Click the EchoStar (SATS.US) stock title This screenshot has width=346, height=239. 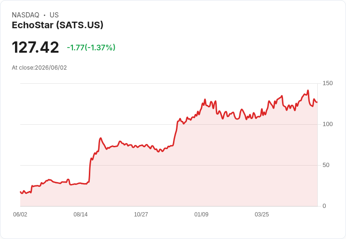[57, 25]
